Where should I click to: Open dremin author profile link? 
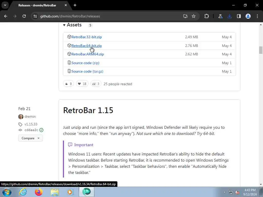[x=30, y=117]
